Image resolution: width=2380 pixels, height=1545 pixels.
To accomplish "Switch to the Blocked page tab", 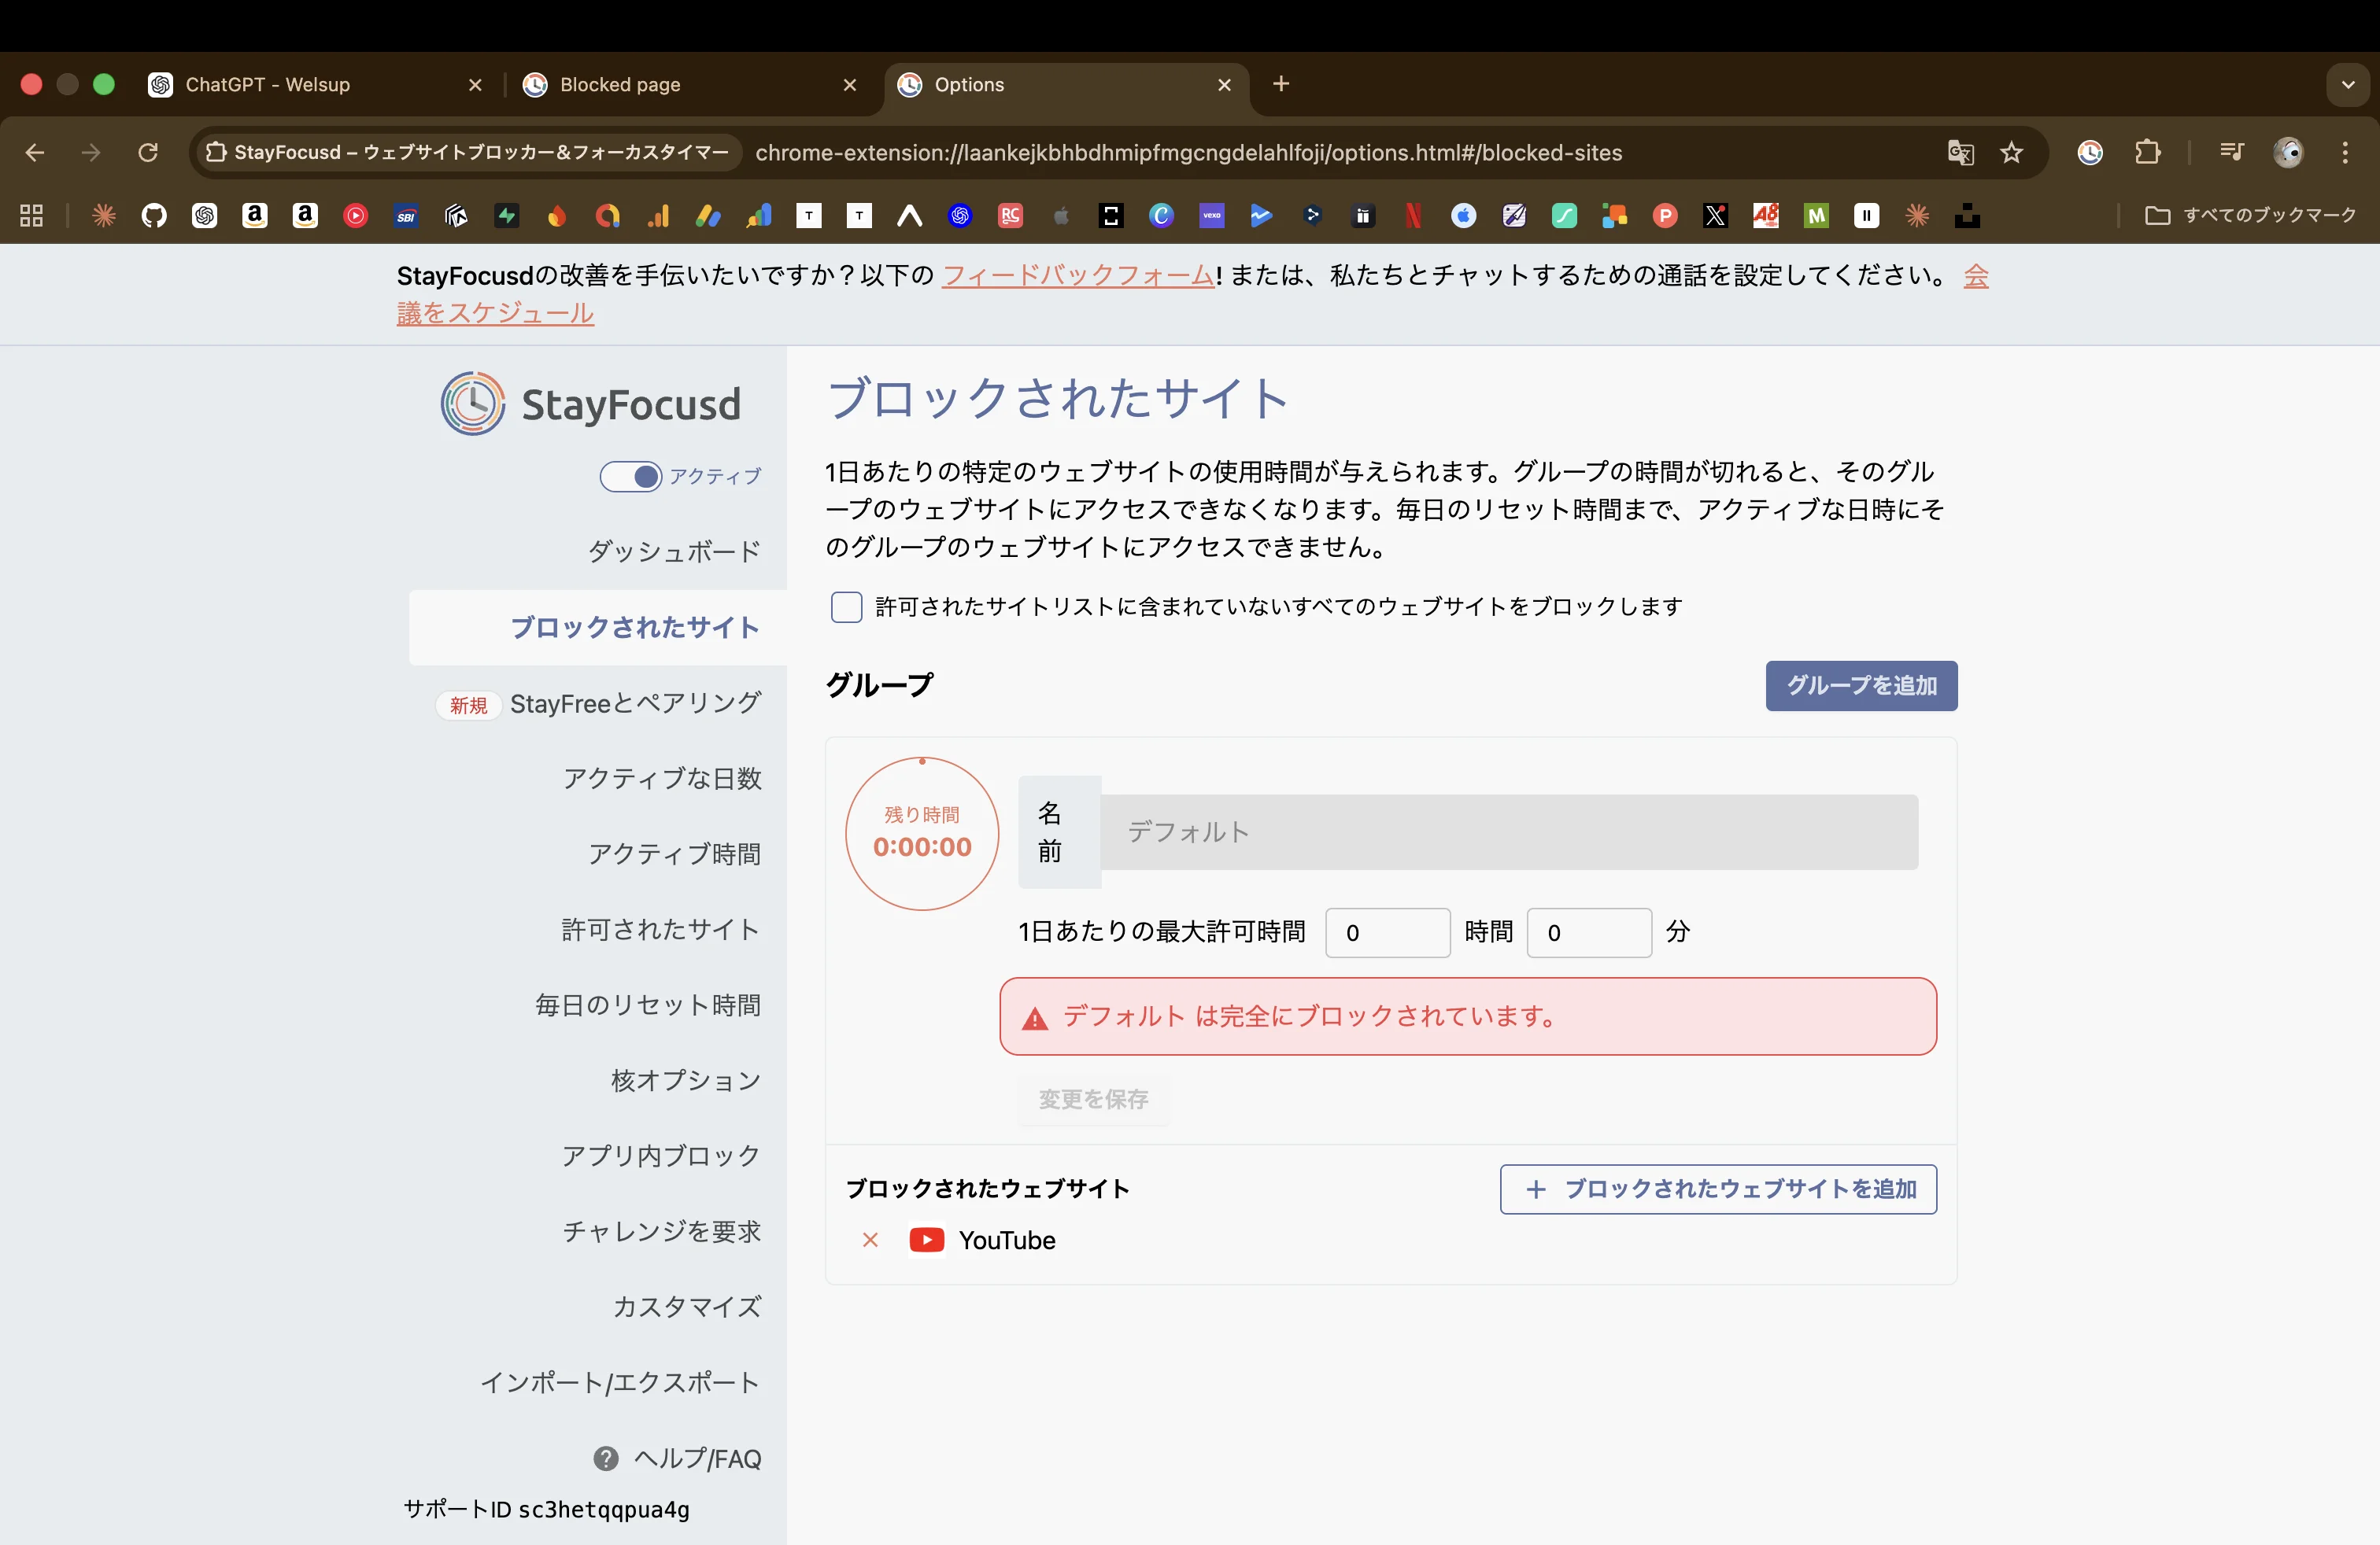I will point(620,85).
